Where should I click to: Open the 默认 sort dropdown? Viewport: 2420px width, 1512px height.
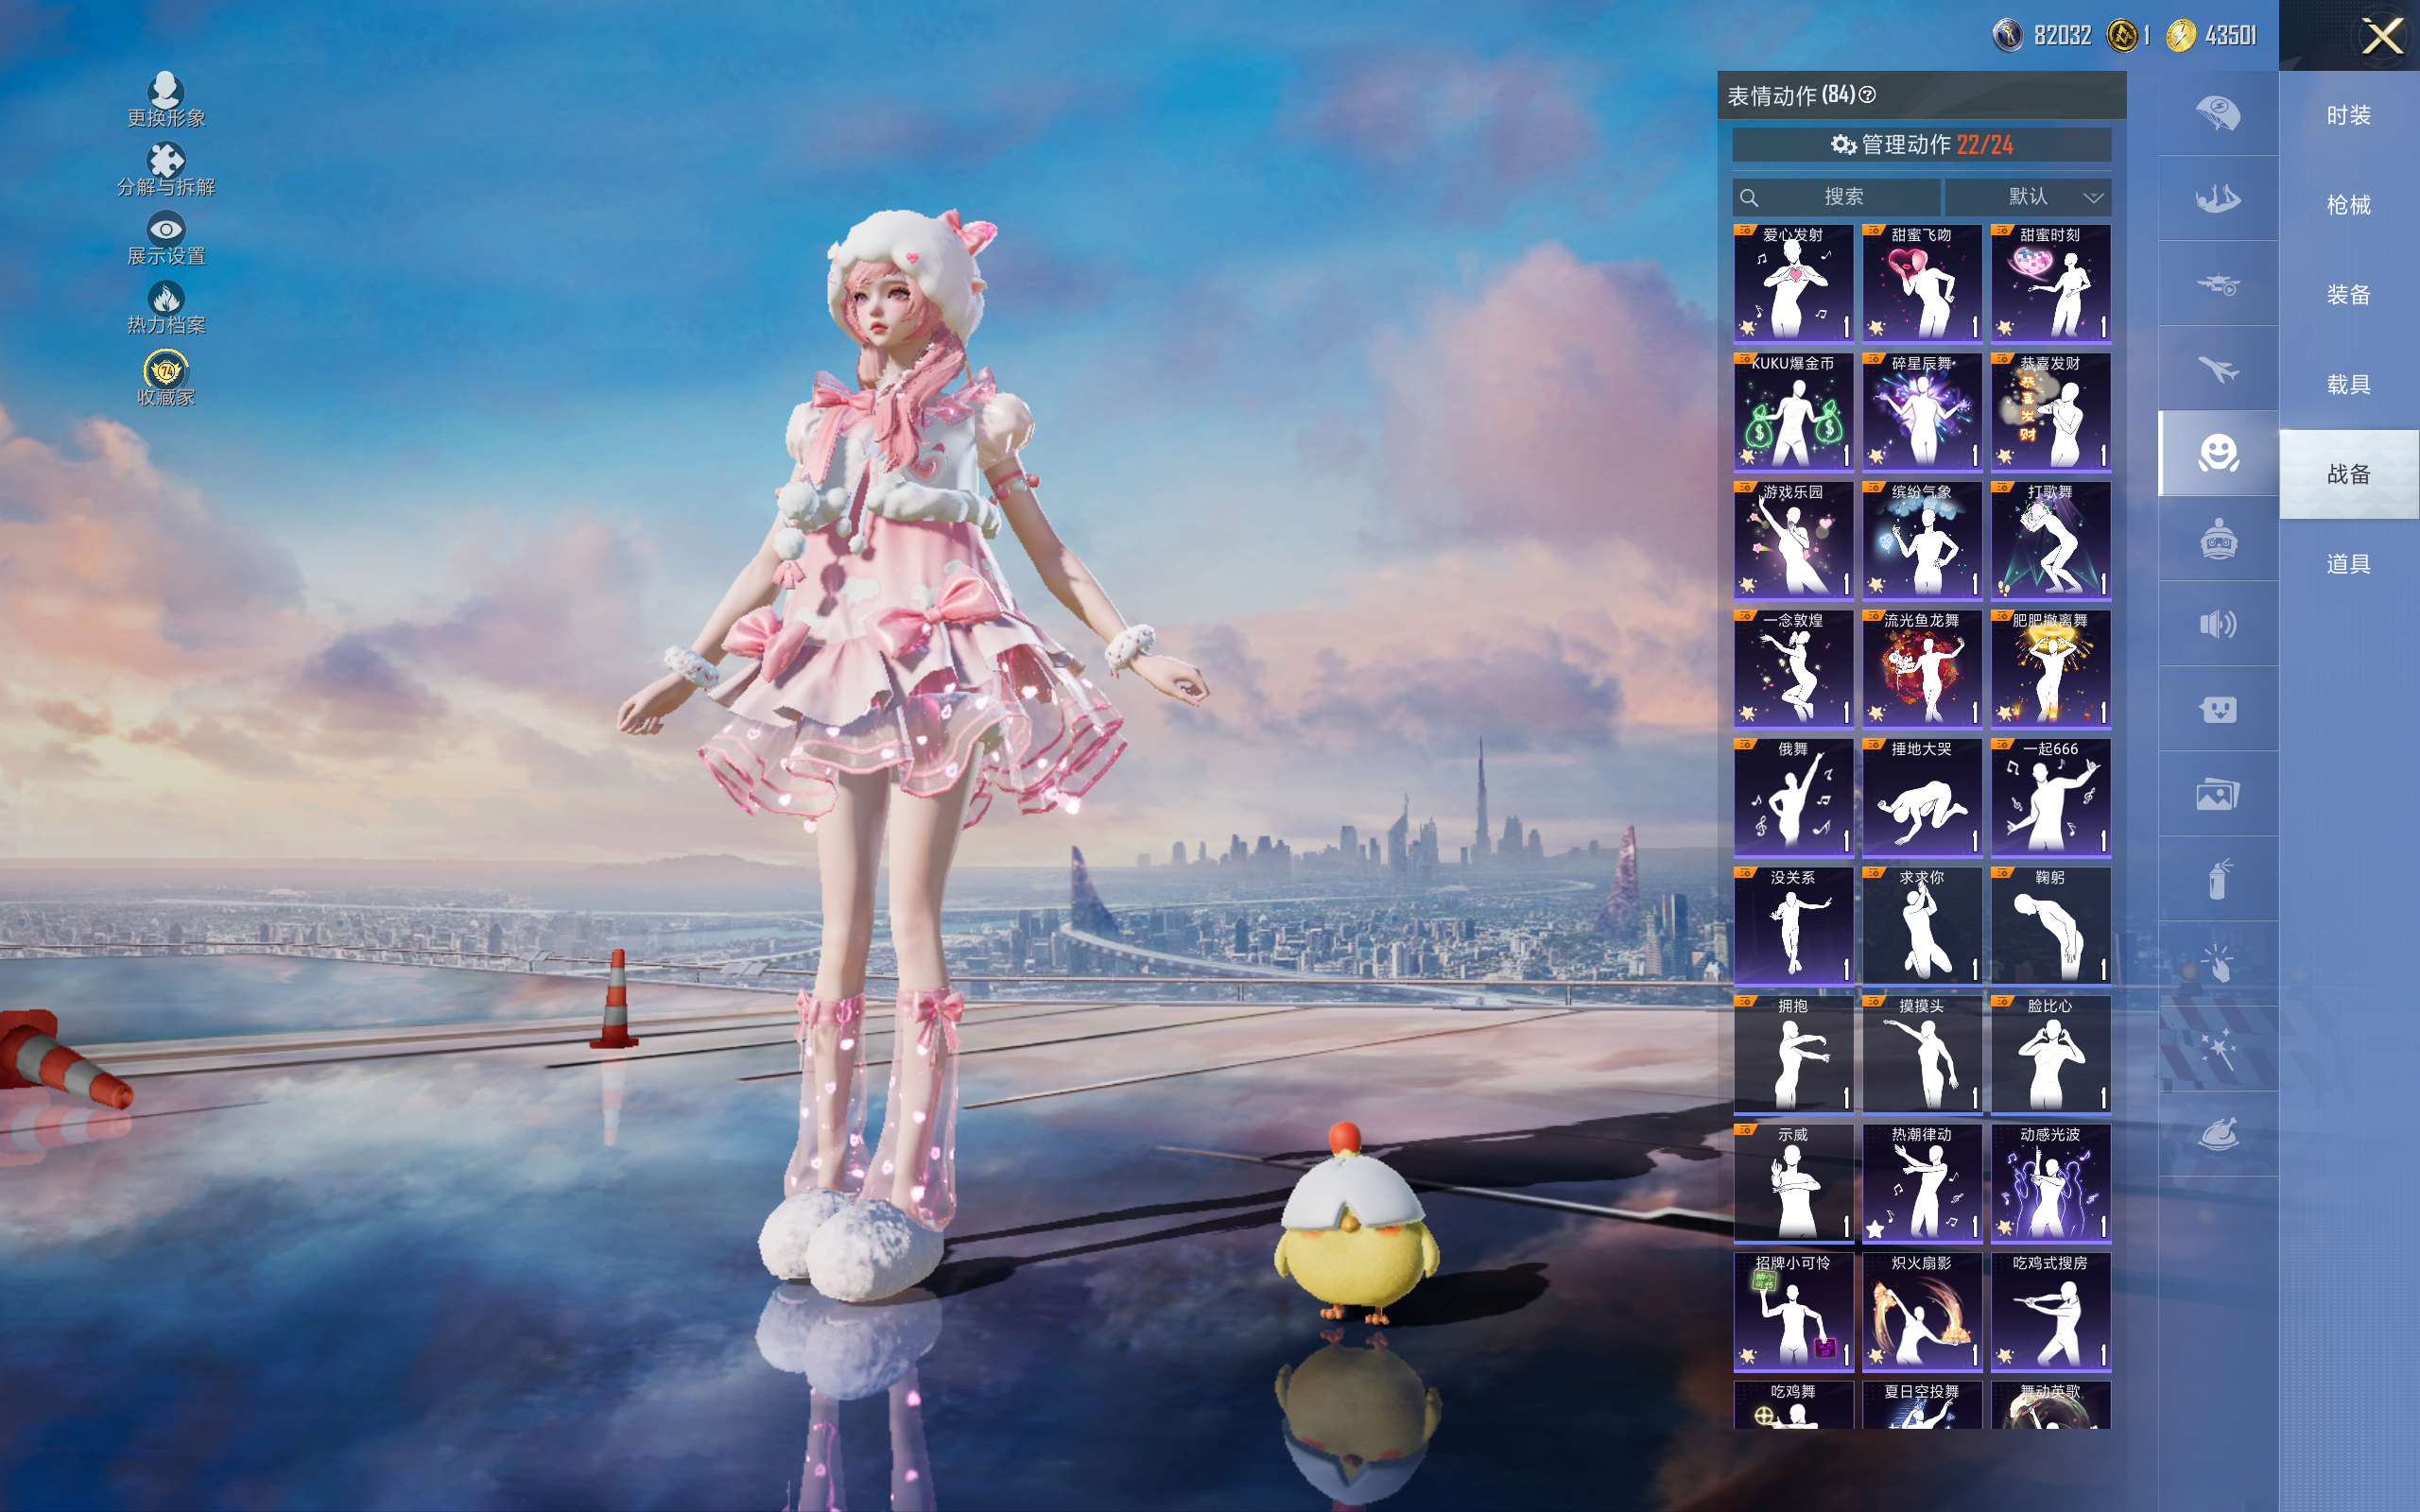click(2028, 197)
